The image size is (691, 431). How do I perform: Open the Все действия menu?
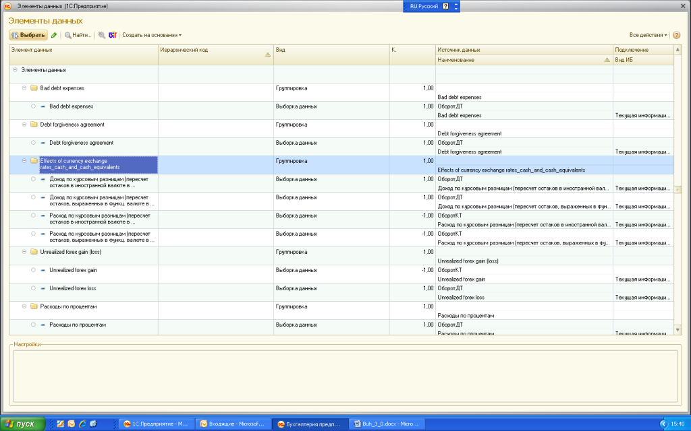click(x=648, y=35)
